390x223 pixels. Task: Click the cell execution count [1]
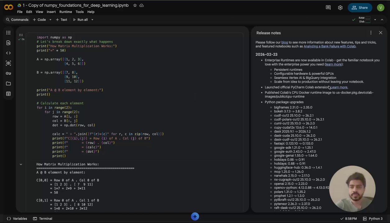pos(21,35)
